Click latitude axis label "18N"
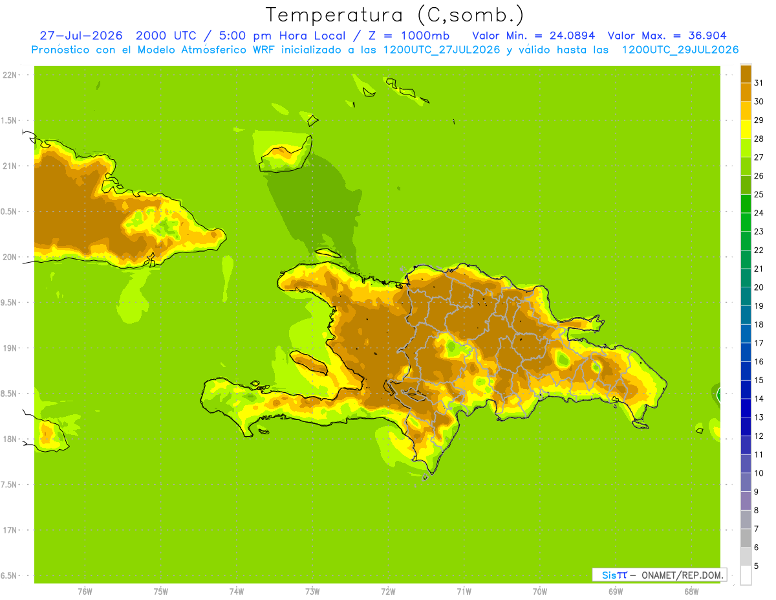776x600 pixels. [10, 439]
